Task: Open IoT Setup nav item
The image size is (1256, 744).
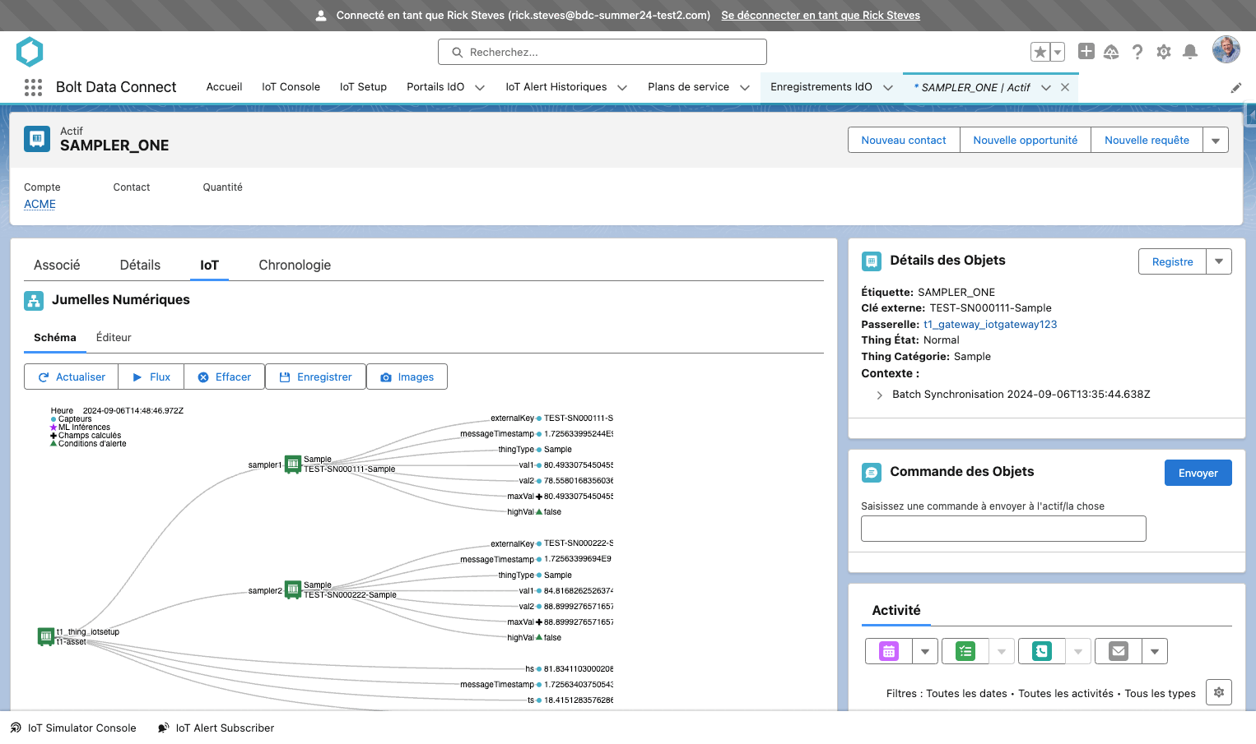Action: click(x=363, y=87)
